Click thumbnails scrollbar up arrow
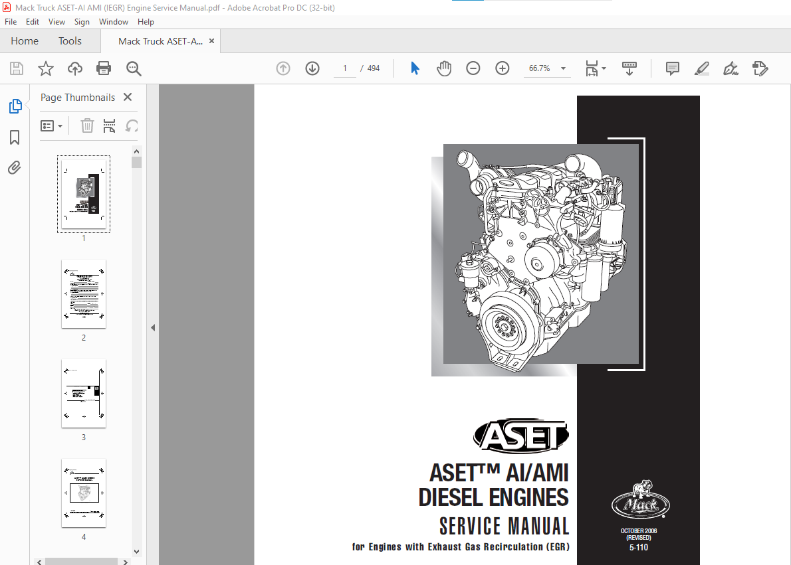 point(136,151)
